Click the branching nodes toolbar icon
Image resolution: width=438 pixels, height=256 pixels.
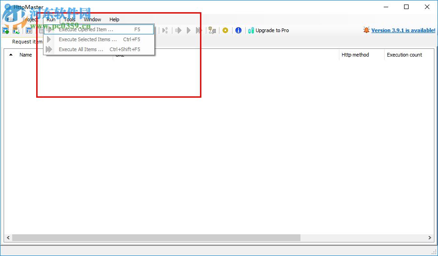pos(165,30)
